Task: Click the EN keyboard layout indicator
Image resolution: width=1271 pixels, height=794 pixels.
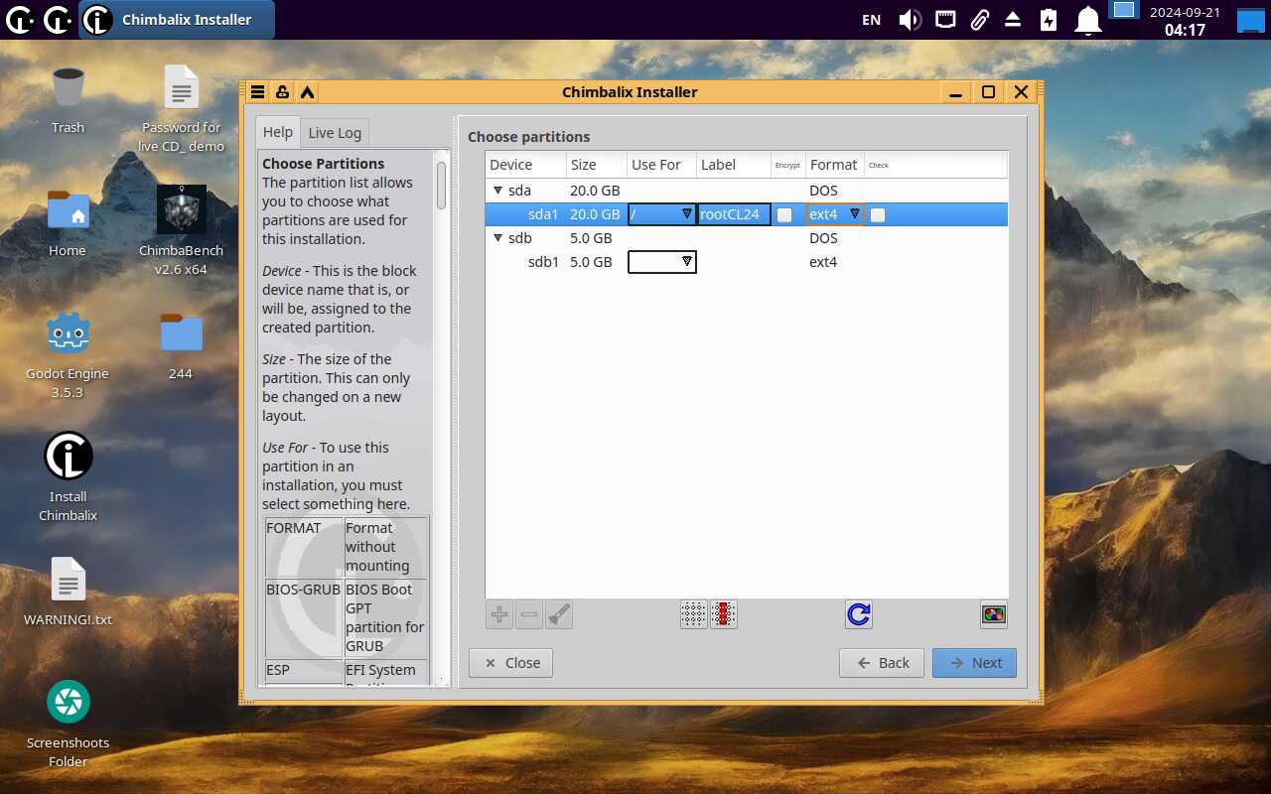Action: (872, 20)
